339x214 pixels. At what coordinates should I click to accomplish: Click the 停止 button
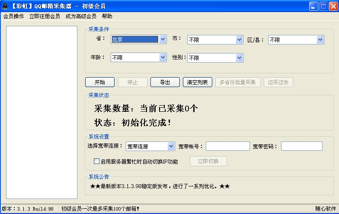pyautogui.click(x=132, y=82)
